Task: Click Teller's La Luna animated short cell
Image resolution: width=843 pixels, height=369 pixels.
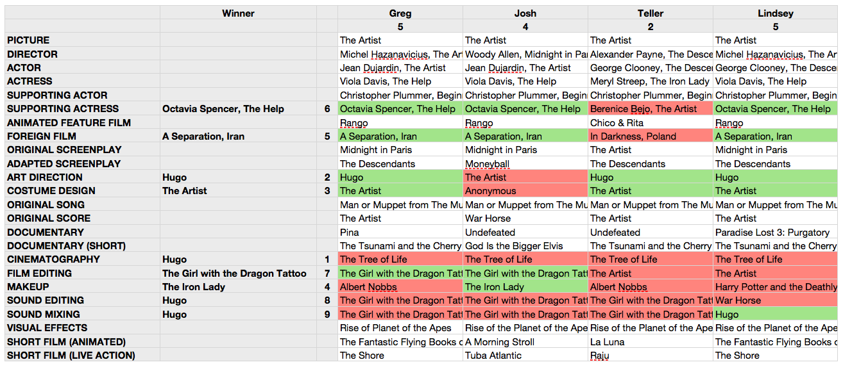Action: [x=651, y=342]
